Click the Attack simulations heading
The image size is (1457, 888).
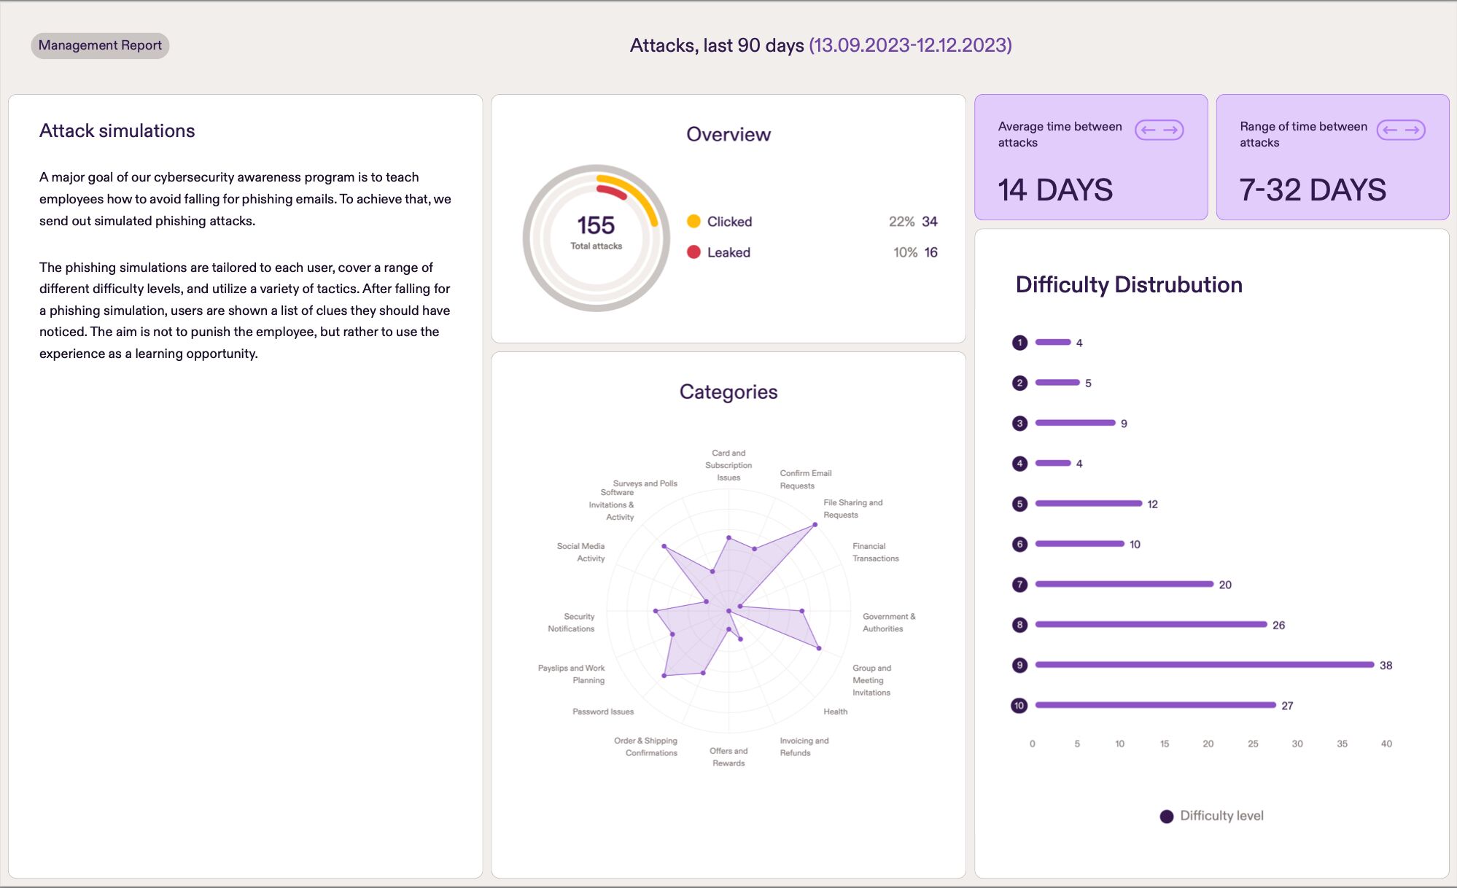point(117,131)
